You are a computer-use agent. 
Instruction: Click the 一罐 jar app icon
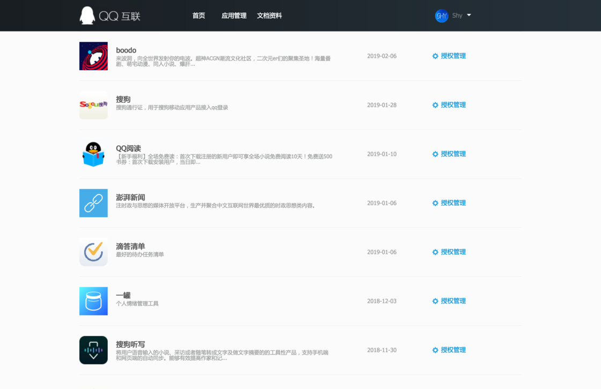pos(93,301)
